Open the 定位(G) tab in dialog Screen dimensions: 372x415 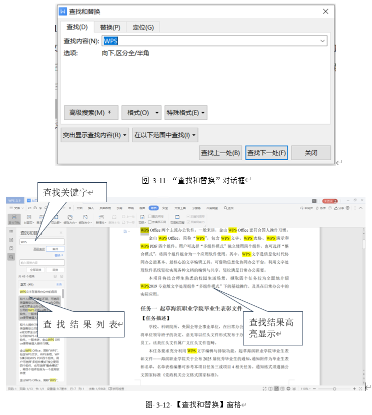pyautogui.click(x=143, y=27)
